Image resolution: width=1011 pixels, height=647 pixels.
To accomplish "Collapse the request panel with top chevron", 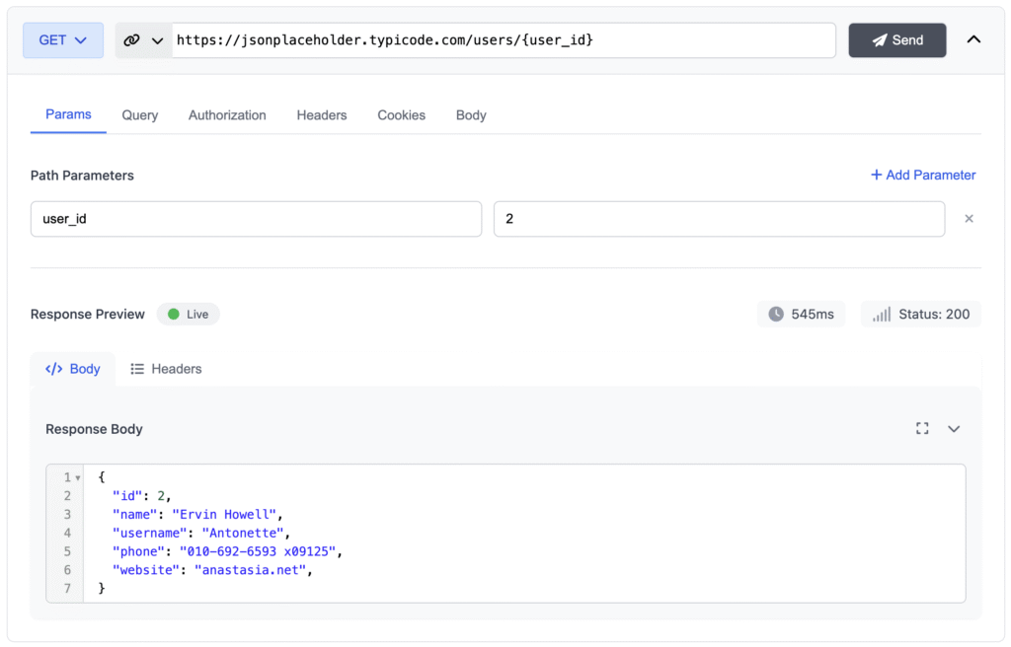I will coord(973,40).
